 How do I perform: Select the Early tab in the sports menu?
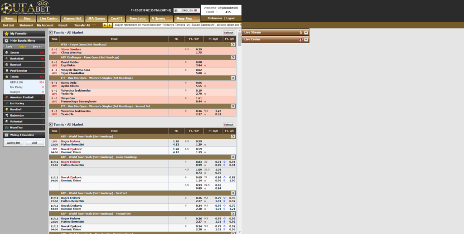click(9, 47)
